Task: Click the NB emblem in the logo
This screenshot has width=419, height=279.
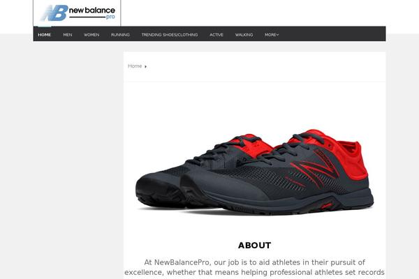Action: coord(54,13)
